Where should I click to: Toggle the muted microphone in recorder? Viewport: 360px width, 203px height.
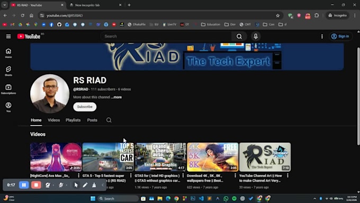pyautogui.click(x=60, y=185)
